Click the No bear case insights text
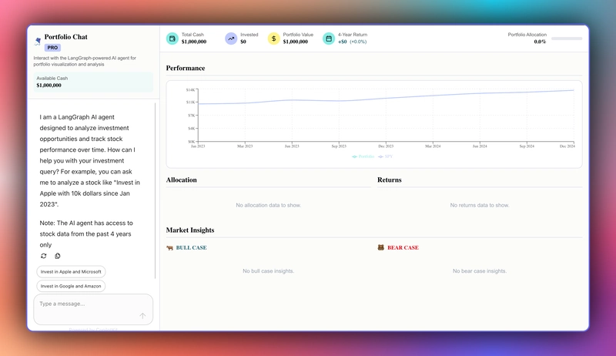This screenshot has height=356, width=616. [480, 271]
